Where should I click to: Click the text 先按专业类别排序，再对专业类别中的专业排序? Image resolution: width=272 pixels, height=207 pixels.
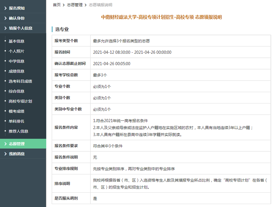point(134,169)
